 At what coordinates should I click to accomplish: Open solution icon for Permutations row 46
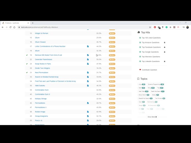[x=88, y=103]
